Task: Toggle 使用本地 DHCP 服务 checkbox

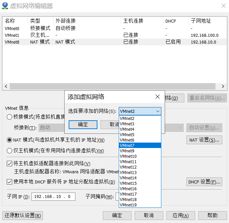Action: [x=9, y=182]
